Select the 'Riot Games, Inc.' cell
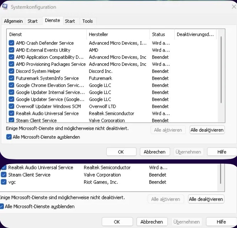The height and width of the screenshot is (228, 237). coord(101,182)
